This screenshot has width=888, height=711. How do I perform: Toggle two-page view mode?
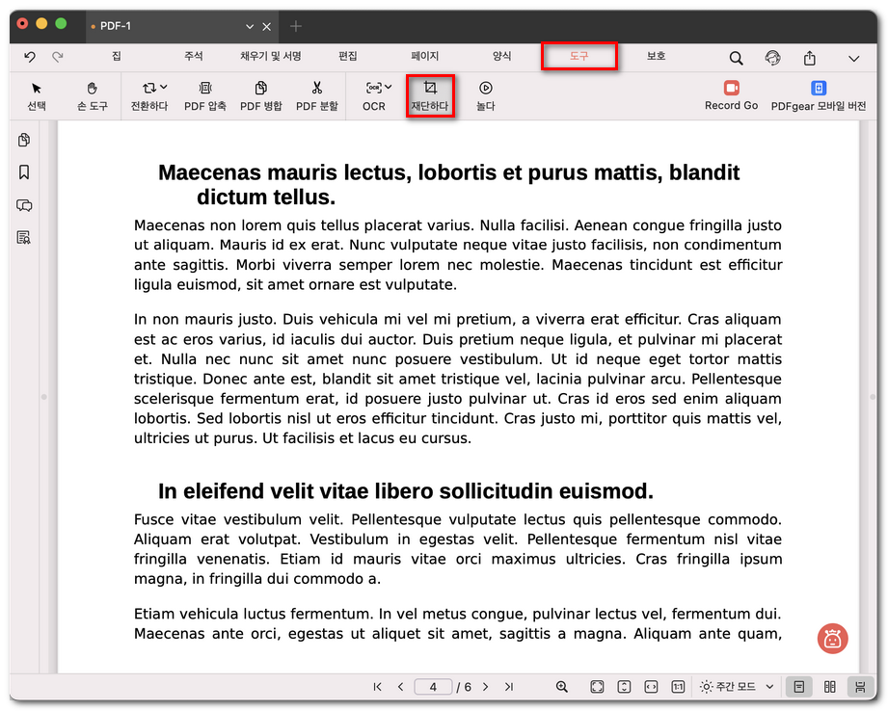[x=829, y=687]
